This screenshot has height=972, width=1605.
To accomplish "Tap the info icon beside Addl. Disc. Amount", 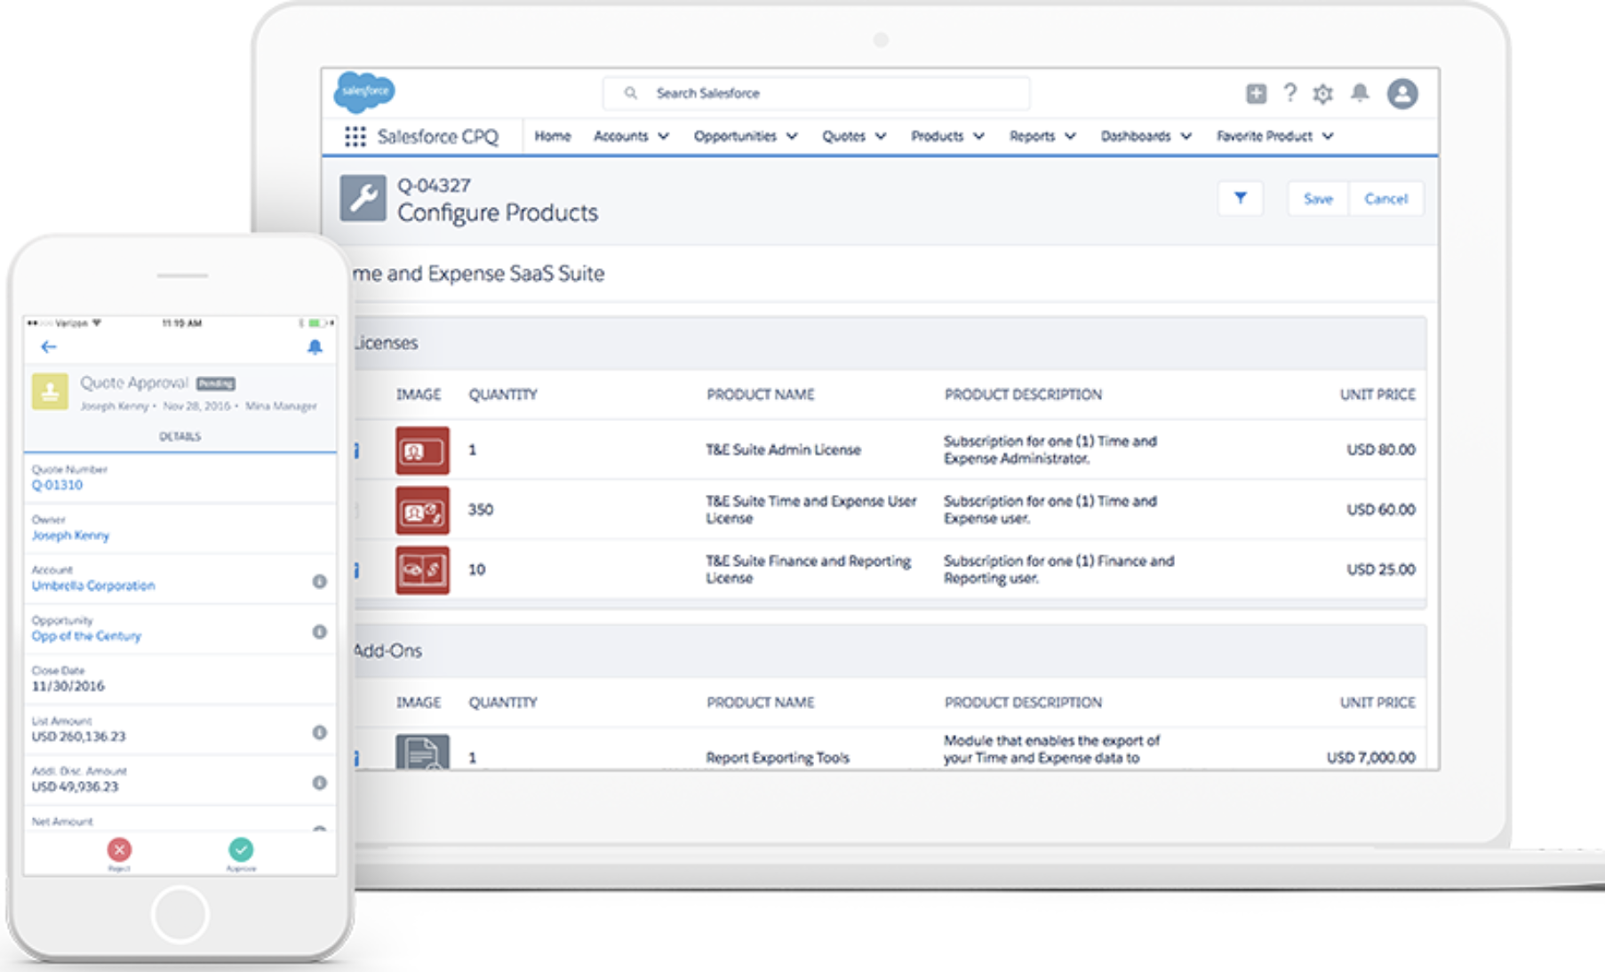I will coord(320,783).
